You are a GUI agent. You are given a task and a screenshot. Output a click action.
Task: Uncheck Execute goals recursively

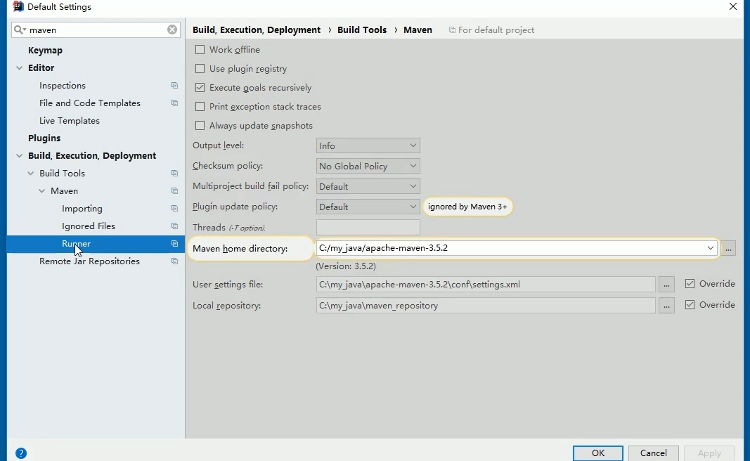coord(200,88)
